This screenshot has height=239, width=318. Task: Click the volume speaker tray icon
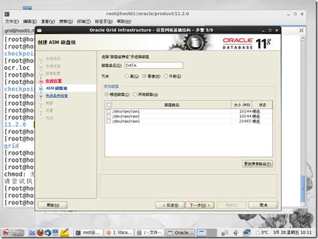(x=236, y=233)
